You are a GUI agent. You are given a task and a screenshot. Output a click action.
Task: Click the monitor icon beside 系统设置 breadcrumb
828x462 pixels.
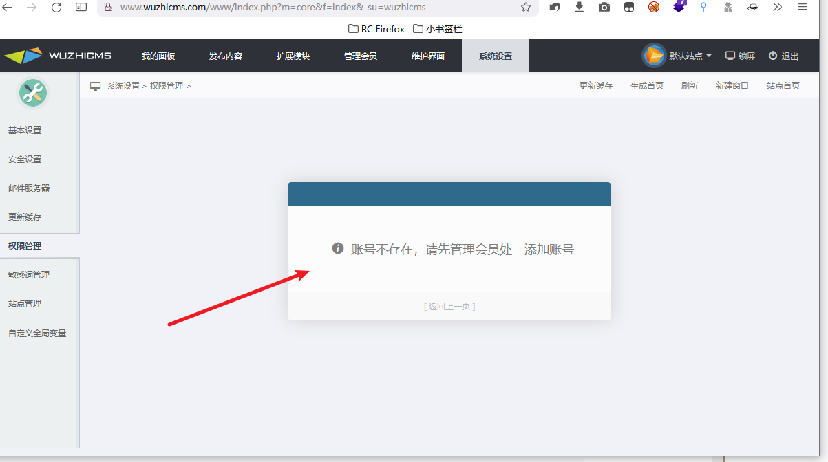coord(96,86)
